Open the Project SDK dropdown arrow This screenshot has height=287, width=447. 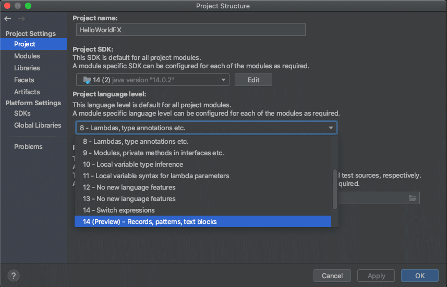223,80
